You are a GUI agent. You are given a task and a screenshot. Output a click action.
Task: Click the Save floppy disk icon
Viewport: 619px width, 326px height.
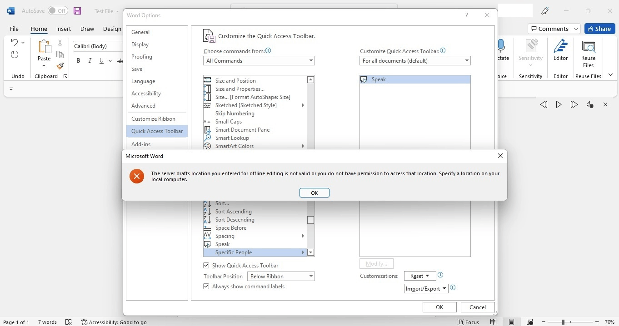pyautogui.click(x=77, y=11)
